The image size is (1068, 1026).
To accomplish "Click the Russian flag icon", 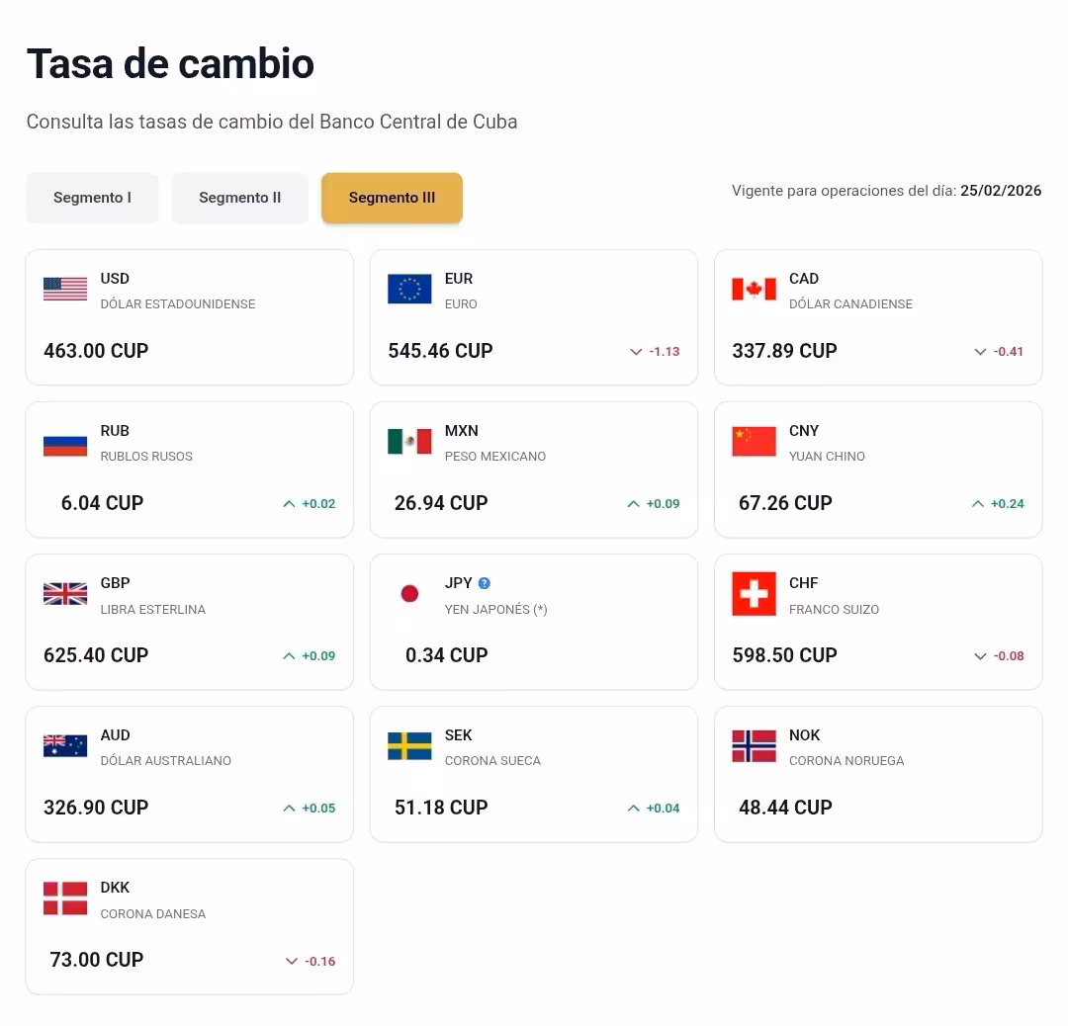I will tap(65, 442).
